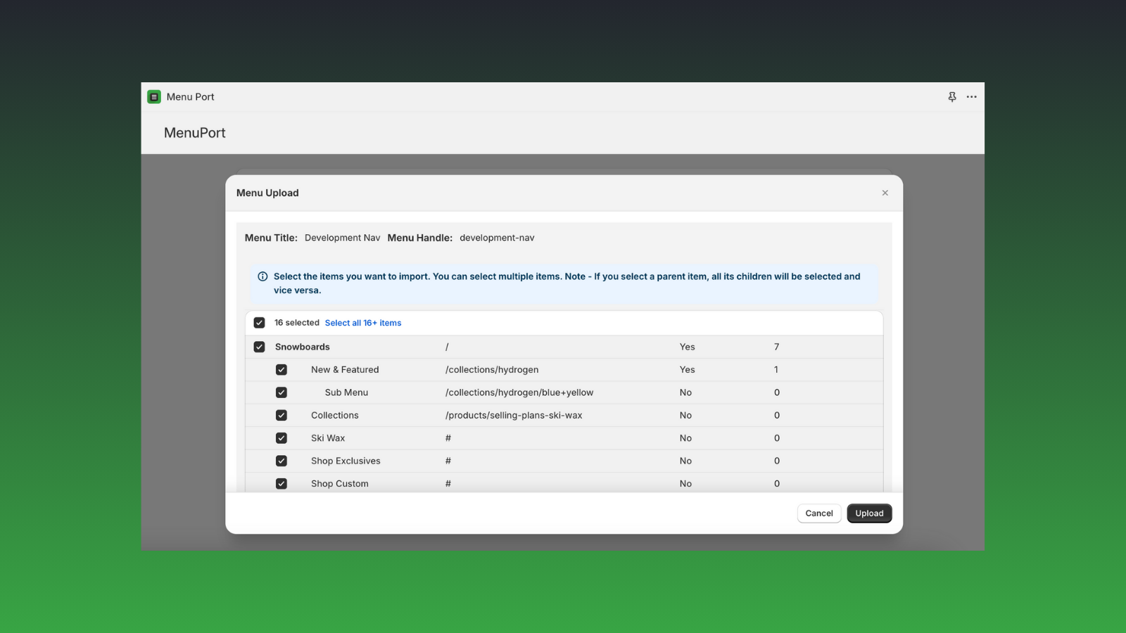Uncheck the New & Featured checkbox
1126x633 pixels.
point(281,370)
